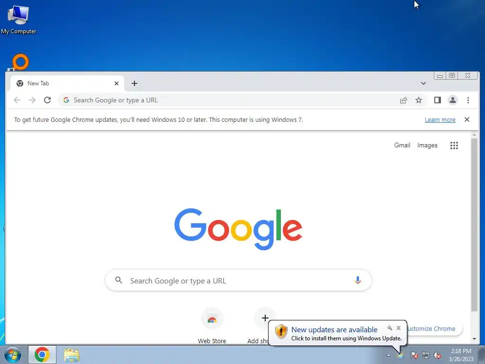Open My Computer desktop icon
This screenshot has height=364, width=485.
coord(18,20)
